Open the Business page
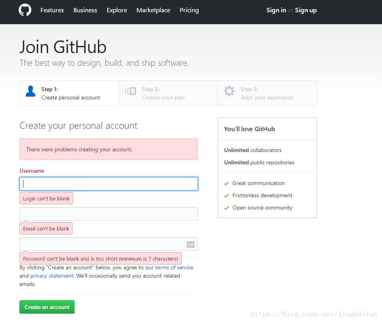The height and width of the screenshot is (322, 382). [x=85, y=10]
